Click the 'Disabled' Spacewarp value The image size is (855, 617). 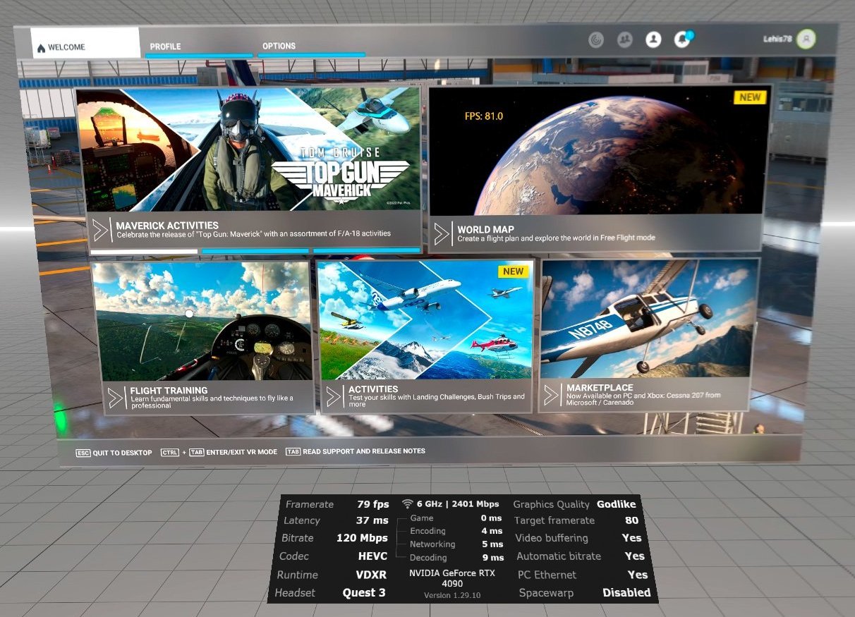click(x=626, y=593)
